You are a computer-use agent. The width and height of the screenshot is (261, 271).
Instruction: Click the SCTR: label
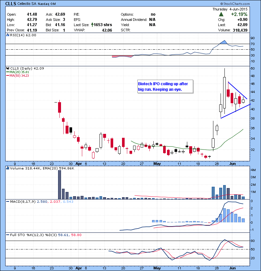[126, 30]
